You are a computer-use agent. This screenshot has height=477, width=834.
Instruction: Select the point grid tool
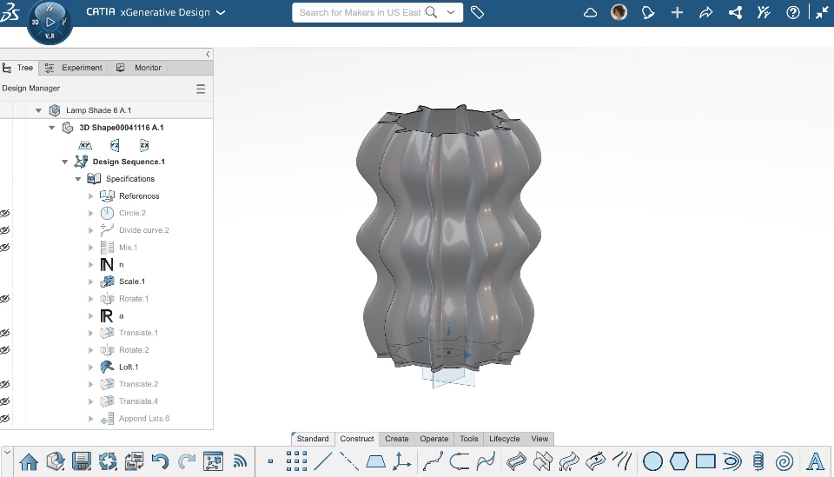pyautogui.click(x=296, y=461)
